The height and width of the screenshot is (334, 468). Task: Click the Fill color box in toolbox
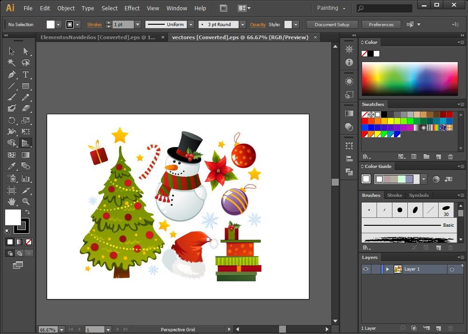[x=13, y=217]
